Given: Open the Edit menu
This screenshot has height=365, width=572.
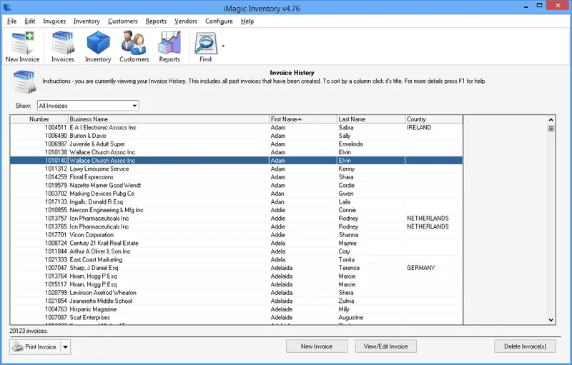Looking at the screenshot, I should point(30,21).
